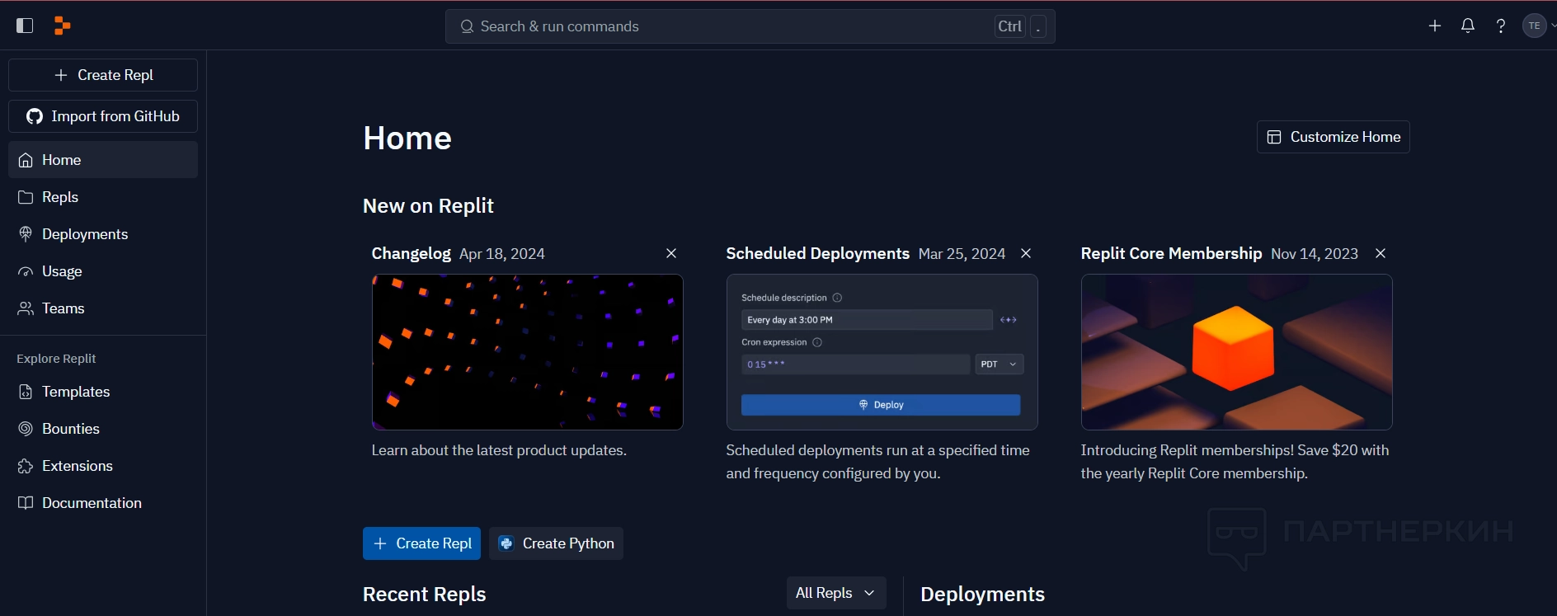Open the TE user avatar menu
The width and height of the screenshot is (1557, 616).
click(1534, 26)
